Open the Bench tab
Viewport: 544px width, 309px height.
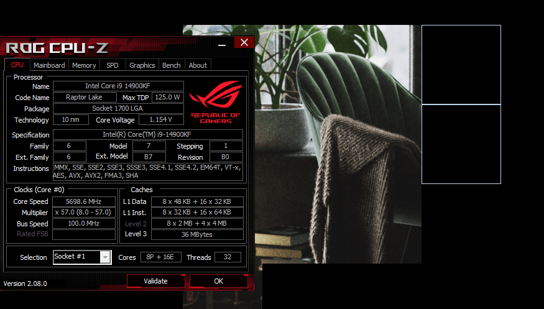click(x=172, y=65)
